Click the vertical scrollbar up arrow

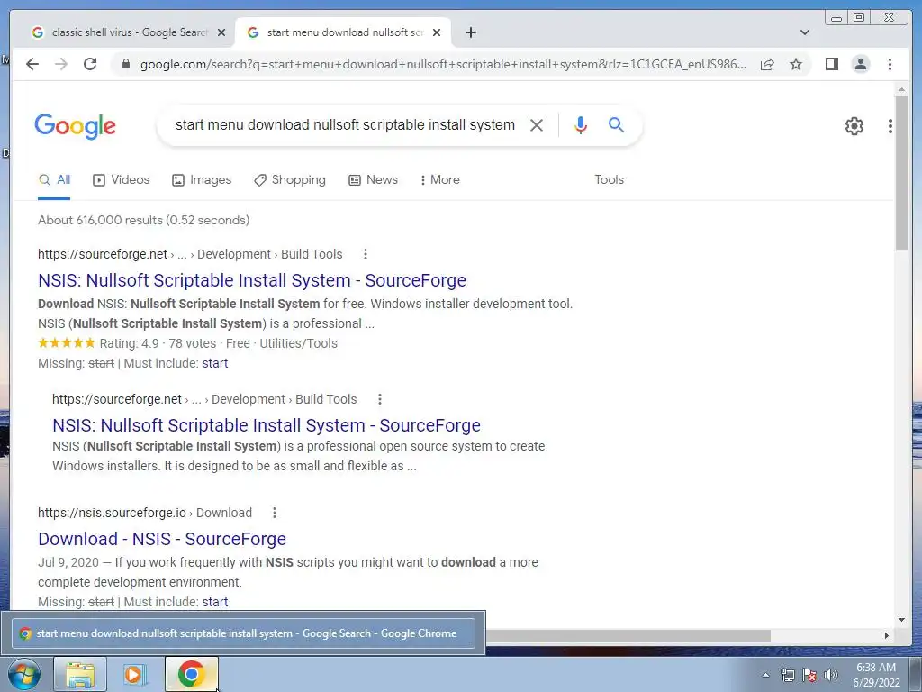(x=901, y=90)
